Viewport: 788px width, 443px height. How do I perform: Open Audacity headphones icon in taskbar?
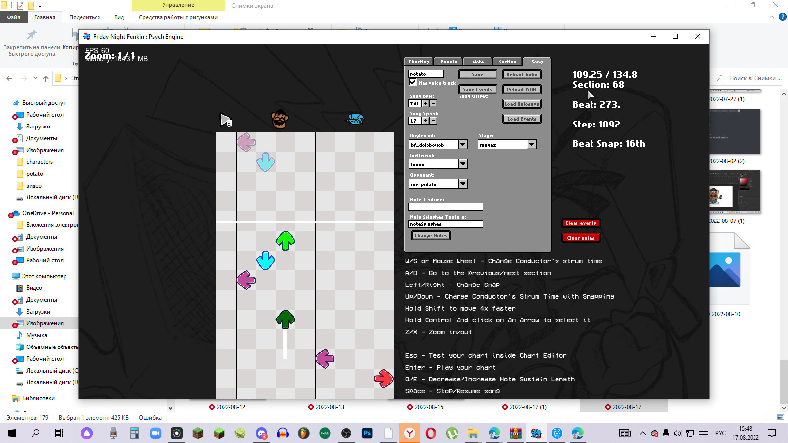[x=283, y=433]
